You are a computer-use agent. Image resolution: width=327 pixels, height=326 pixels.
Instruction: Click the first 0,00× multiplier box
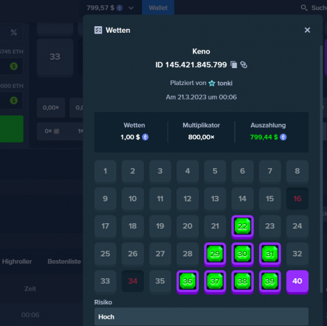pyautogui.click(x=51, y=108)
